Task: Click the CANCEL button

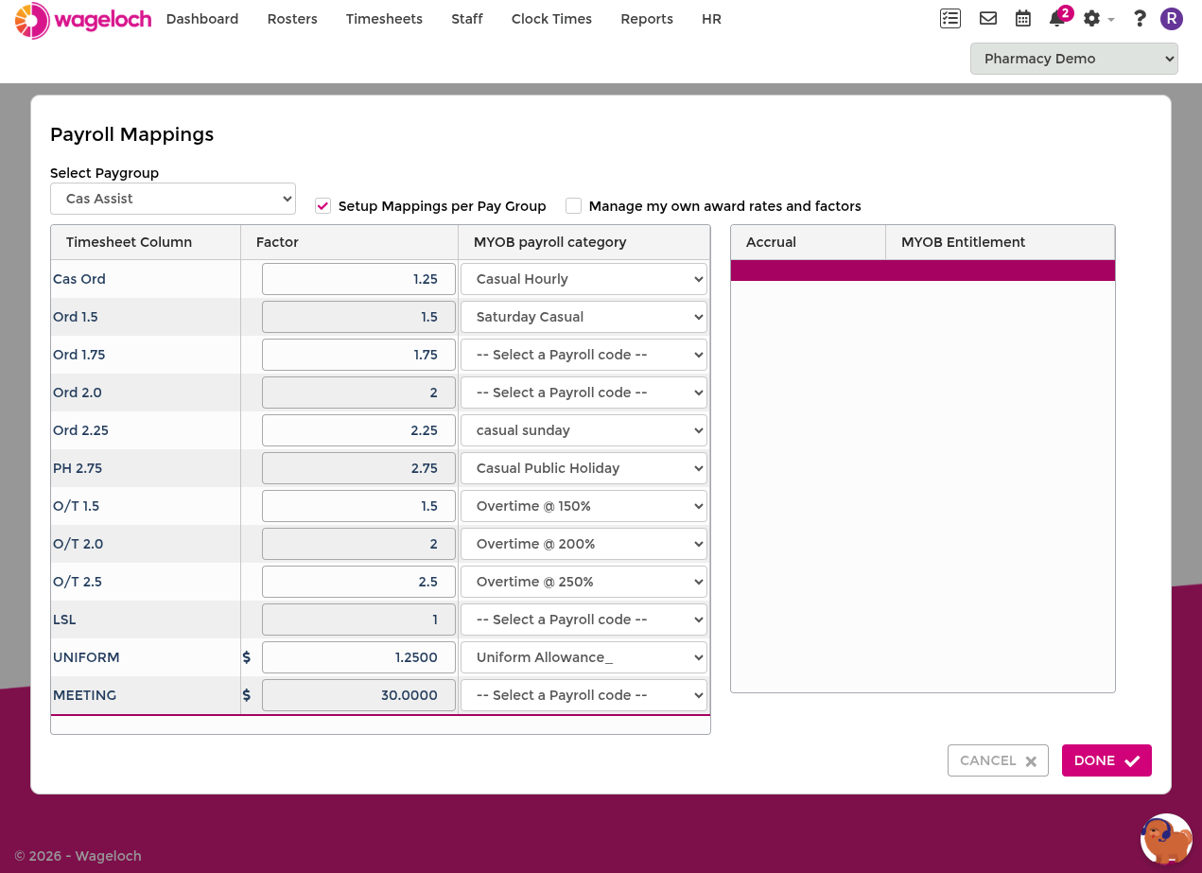Action: click(x=998, y=760)
